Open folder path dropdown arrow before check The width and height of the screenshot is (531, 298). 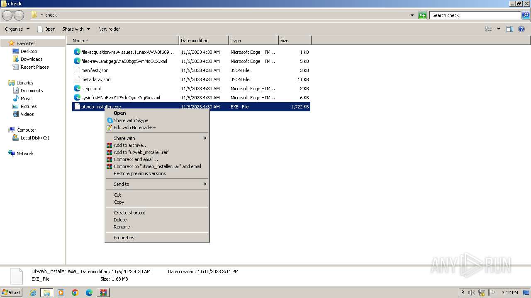tap(42, 15)
